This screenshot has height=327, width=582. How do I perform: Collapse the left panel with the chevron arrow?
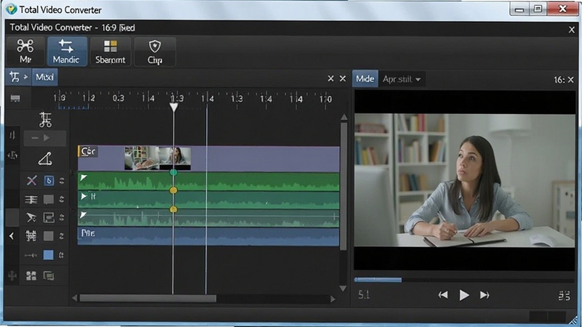[12, 235]
